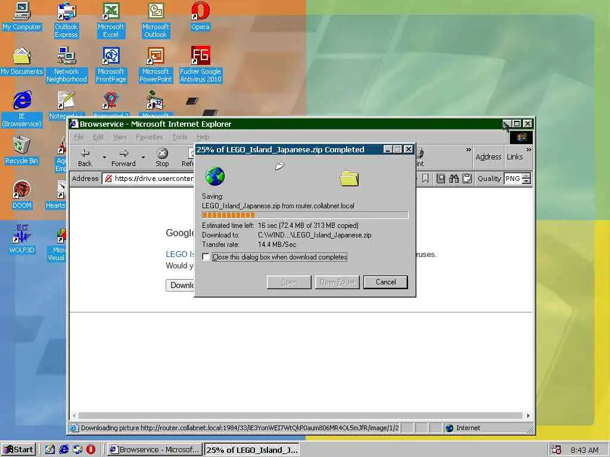Viewport: 610px width, 457px height.
Task: Open the Forward button history dropdown arrow
Action: tap(143, 157)
